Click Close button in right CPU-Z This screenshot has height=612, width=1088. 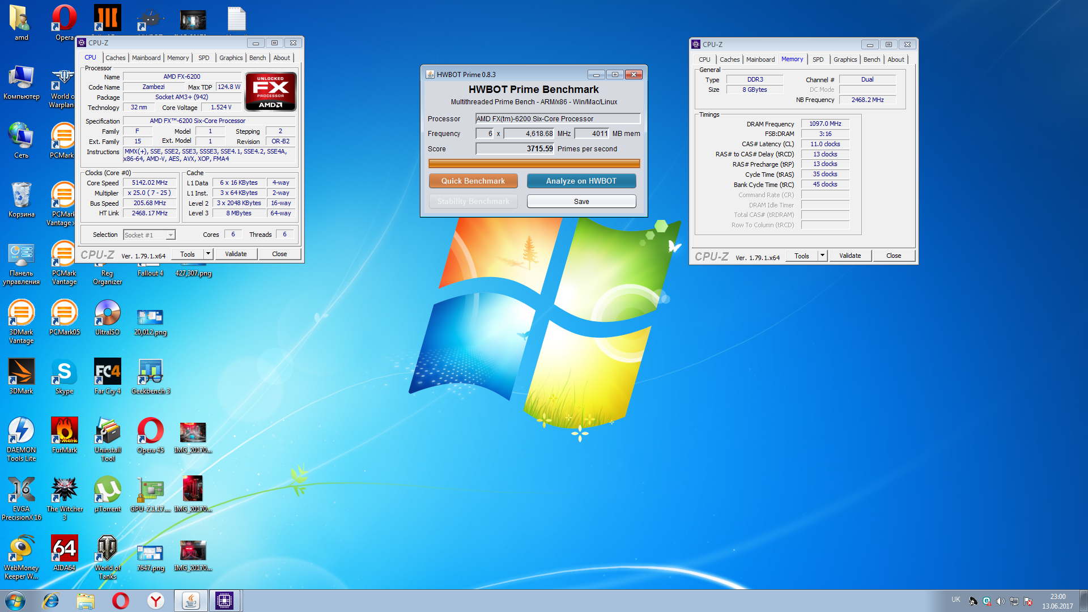click(x=894, y=256)
